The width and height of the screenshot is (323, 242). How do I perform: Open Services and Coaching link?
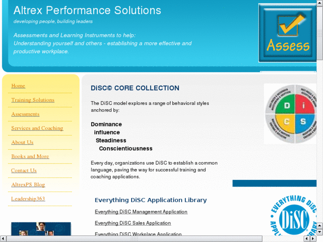pyautogui.click(x=37, y=128)
